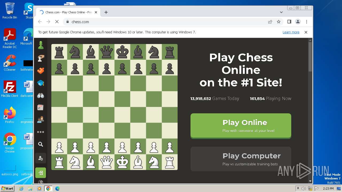This screenshot has width=342, height=192.
Task: Open the Puzzles orange piece icon in sidebar
Action: 41,71
